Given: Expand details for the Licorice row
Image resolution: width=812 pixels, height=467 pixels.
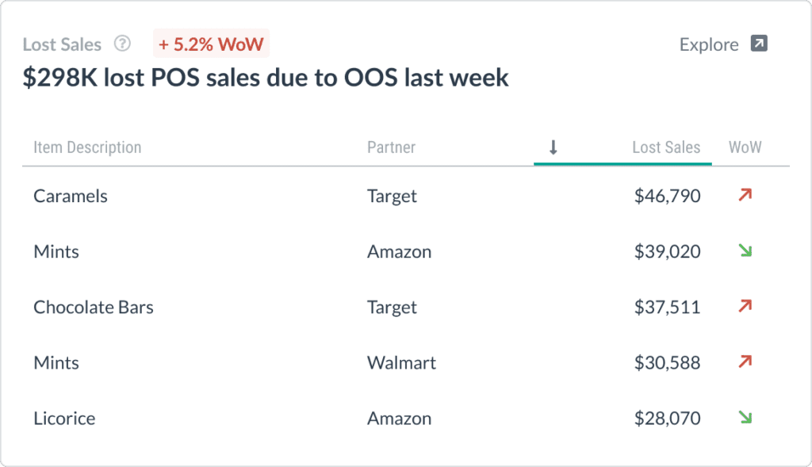Looking at the screenshot, I should coord(64,418).
